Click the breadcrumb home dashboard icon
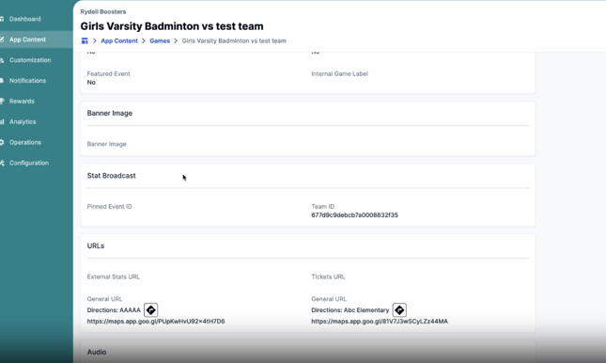 (85, 40)
